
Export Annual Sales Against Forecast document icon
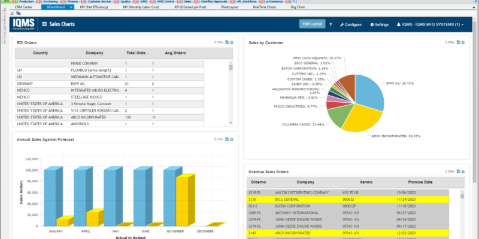click(x=227, y=139)
